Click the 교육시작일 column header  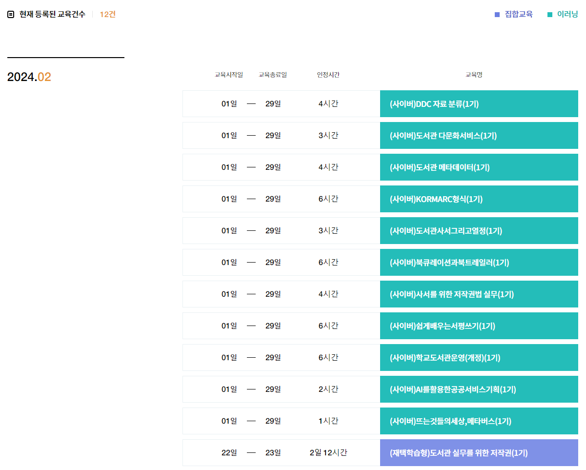tap(229, 75)
